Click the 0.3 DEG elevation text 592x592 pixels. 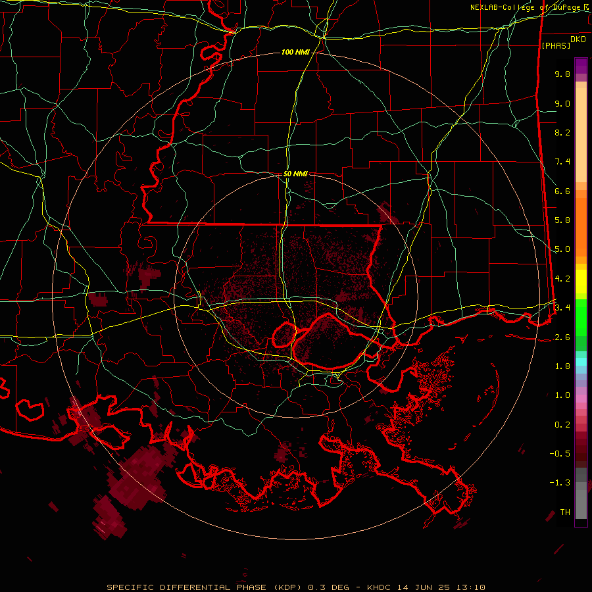click(328, 587)
